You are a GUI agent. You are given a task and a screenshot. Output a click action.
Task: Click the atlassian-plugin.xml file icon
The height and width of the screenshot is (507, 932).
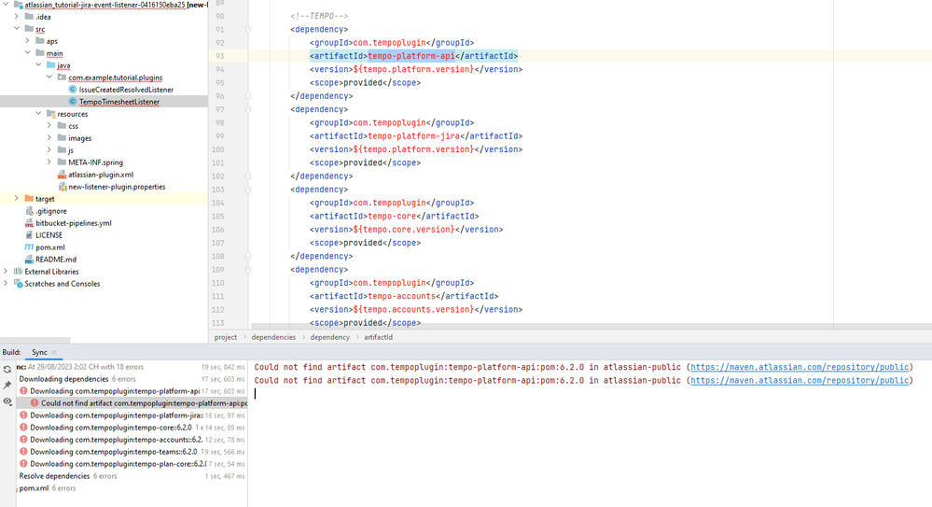62,175
